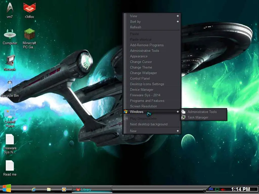The height and width of the screenshot is (194, 259).
Task: Choose Change Theme
Action: [x=152, y=67]
